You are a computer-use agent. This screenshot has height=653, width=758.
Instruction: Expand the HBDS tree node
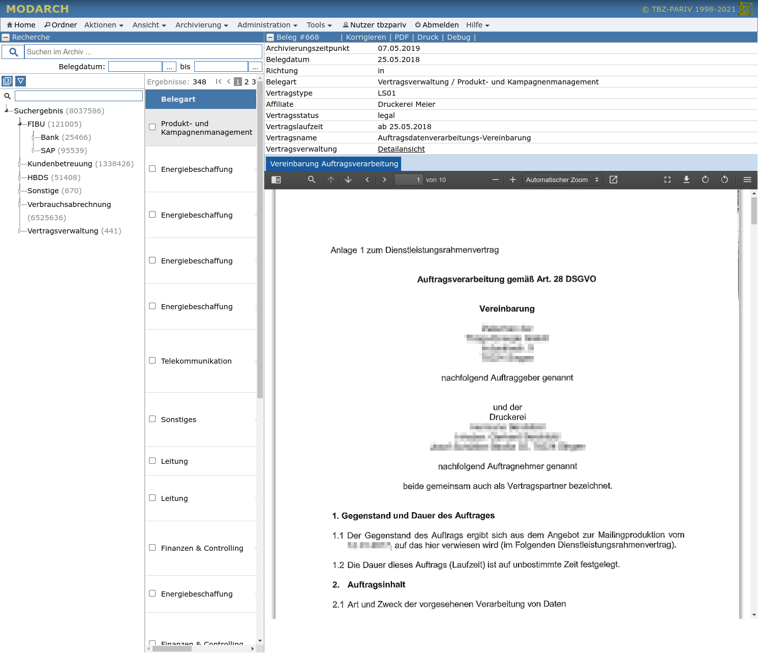pyautogui.click(x=20, y=177)
